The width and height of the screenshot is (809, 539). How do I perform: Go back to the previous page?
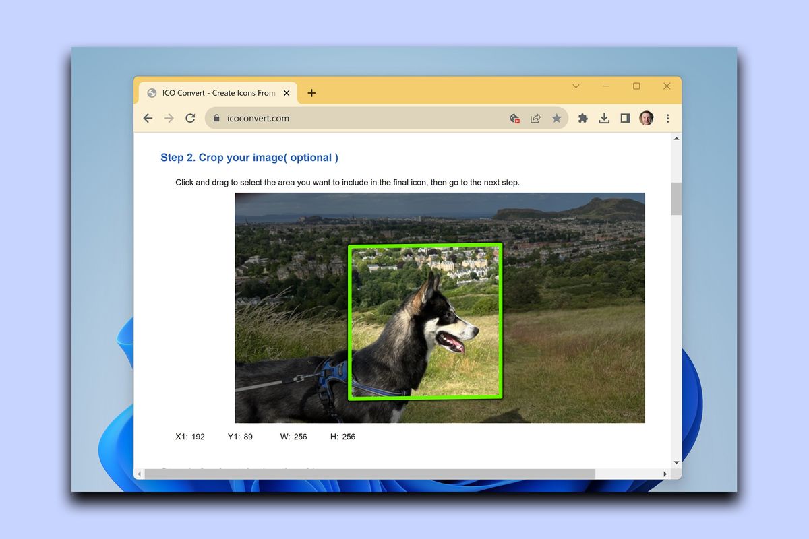pos(148,118)
